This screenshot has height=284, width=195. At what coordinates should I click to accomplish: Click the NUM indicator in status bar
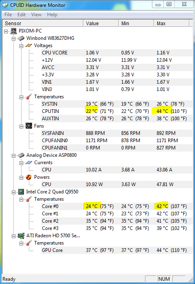pyautogui.click(x=164, y=279)
